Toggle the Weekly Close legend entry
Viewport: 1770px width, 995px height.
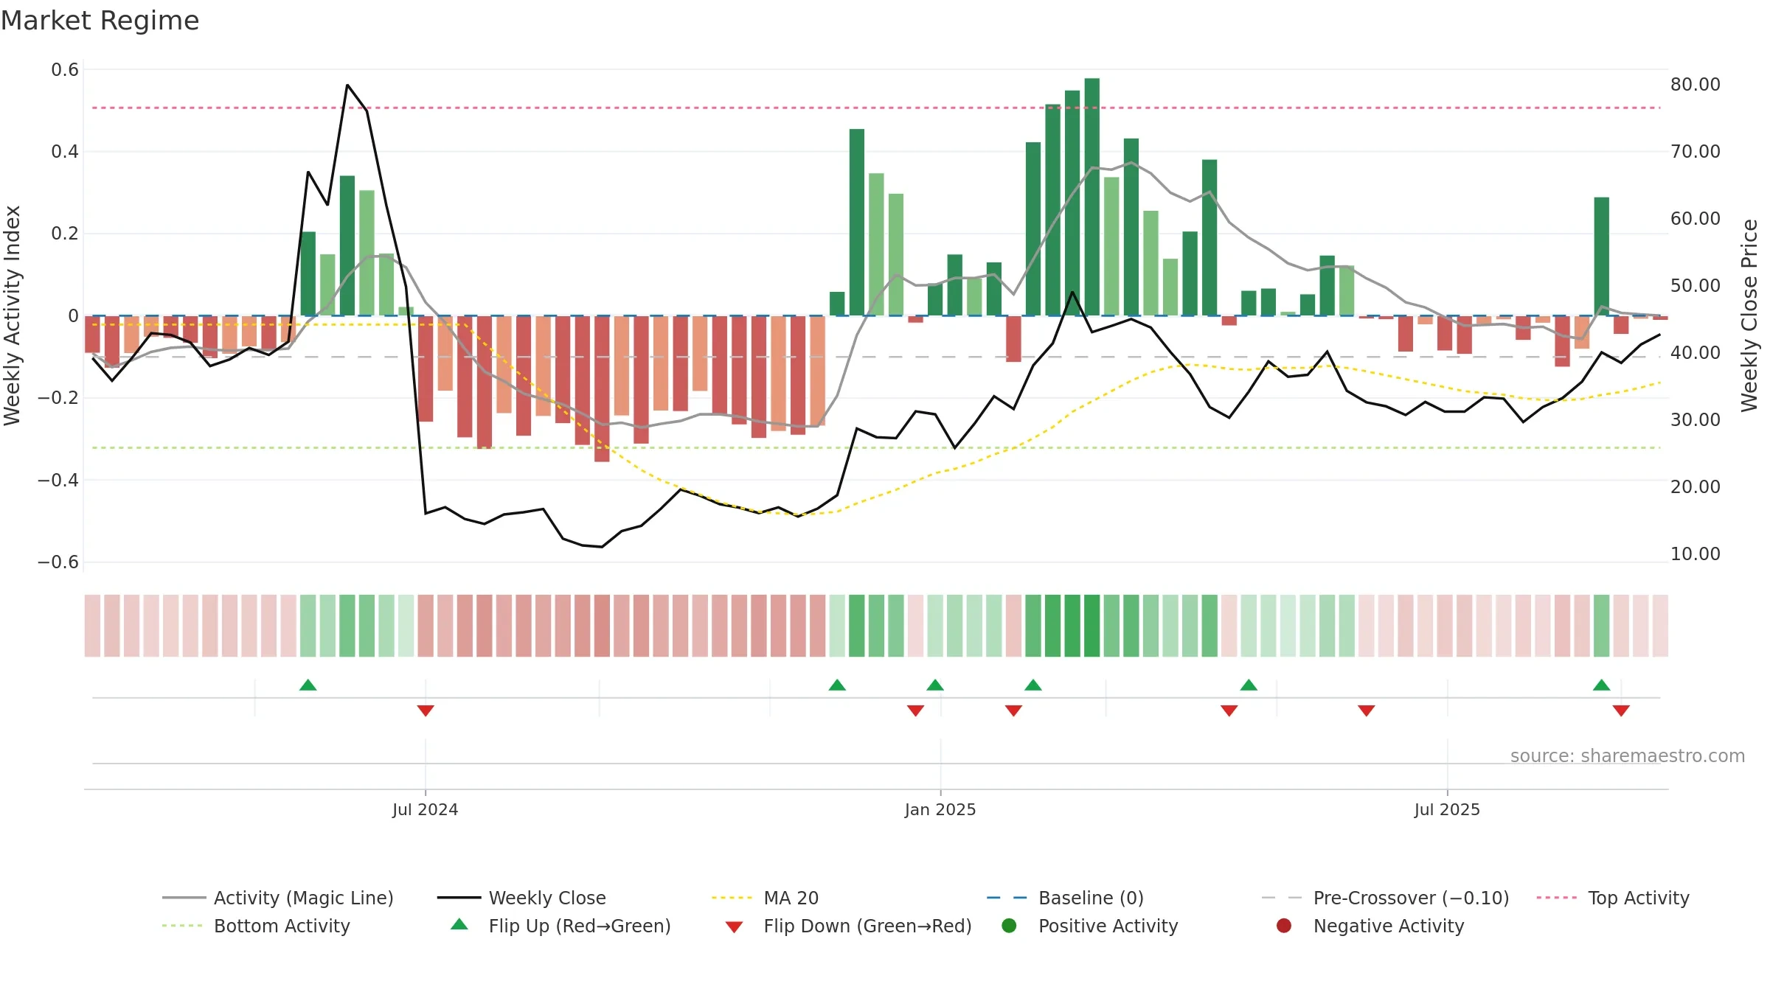[x=521, y=898]
